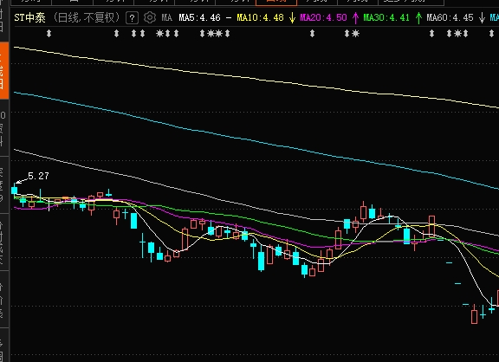The width and height of the screenshot is (499, 362).
Task: Click the 5.27 high price label
Action: 38,176
